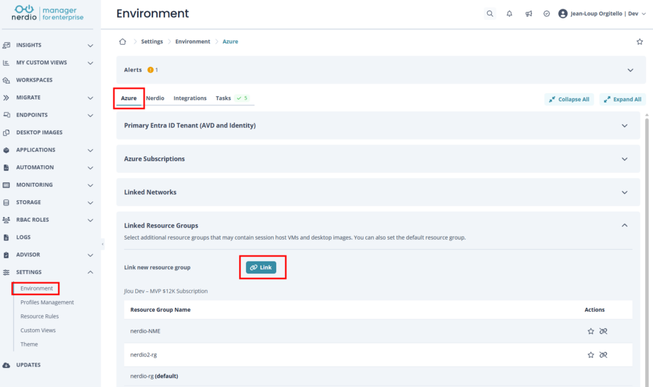Screen dimensions: 653x387
Task: Switch to the Nerdio tab
Action: coord(155,98)
